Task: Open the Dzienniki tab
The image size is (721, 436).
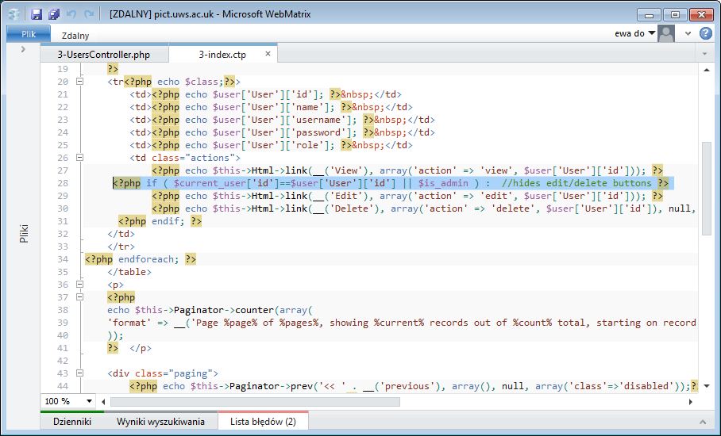Action: 72,421
